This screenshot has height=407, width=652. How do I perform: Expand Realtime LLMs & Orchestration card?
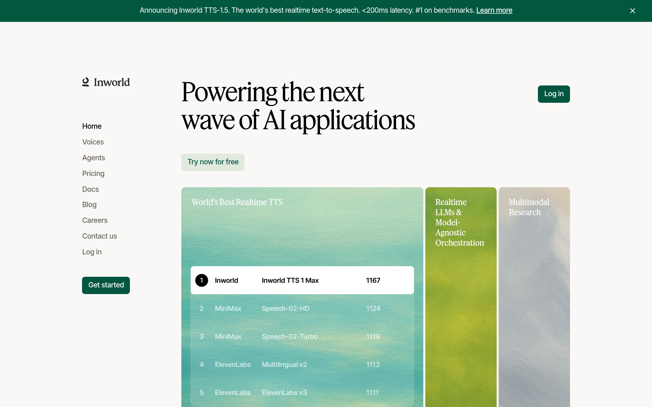[460, 296]
